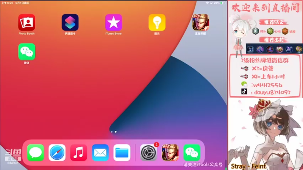Click the 3级粉丝牌进微信群 text

coord(264,60)
